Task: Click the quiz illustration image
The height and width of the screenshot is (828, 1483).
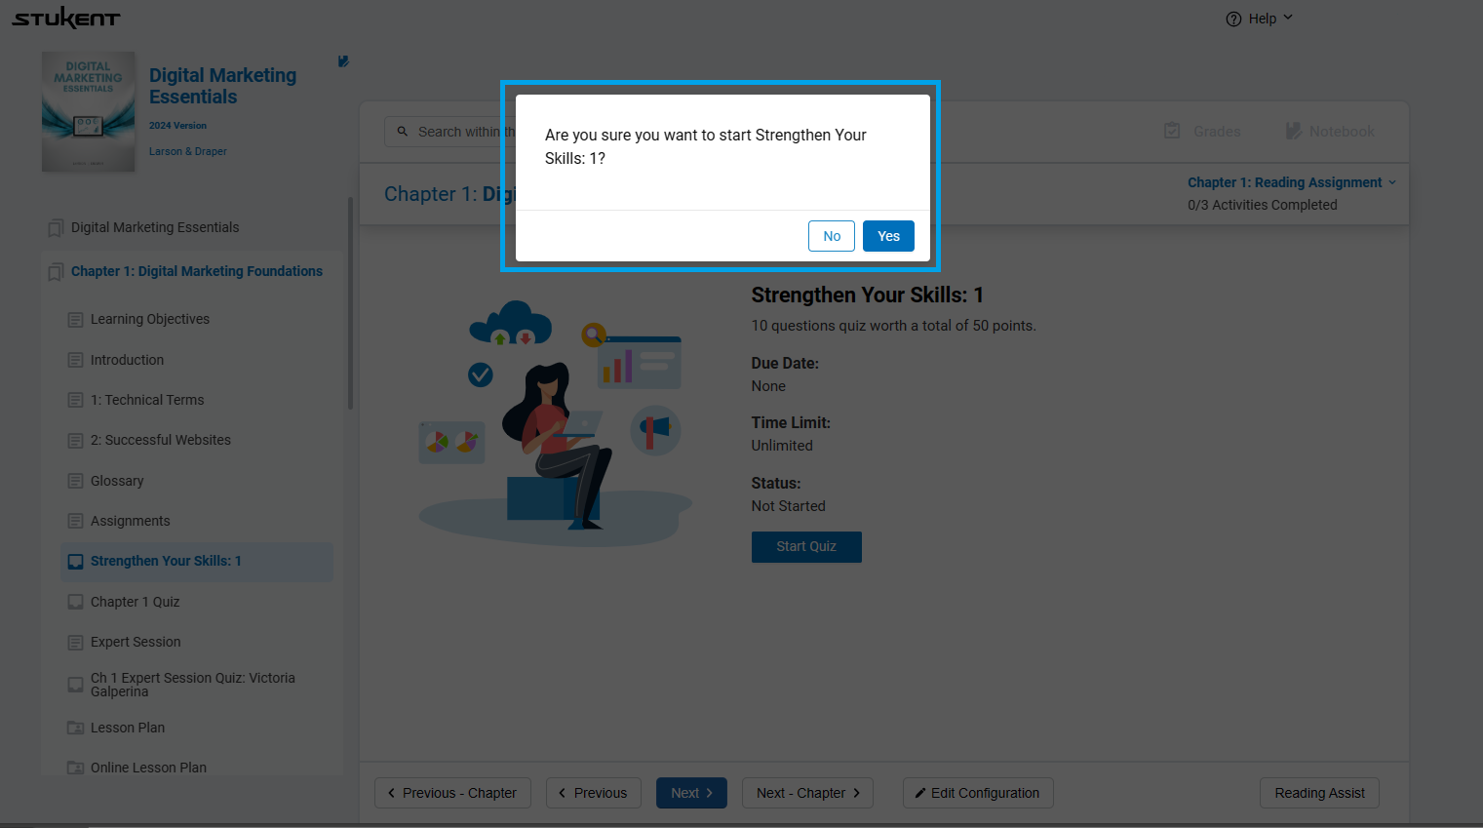Action: (555, 422)
